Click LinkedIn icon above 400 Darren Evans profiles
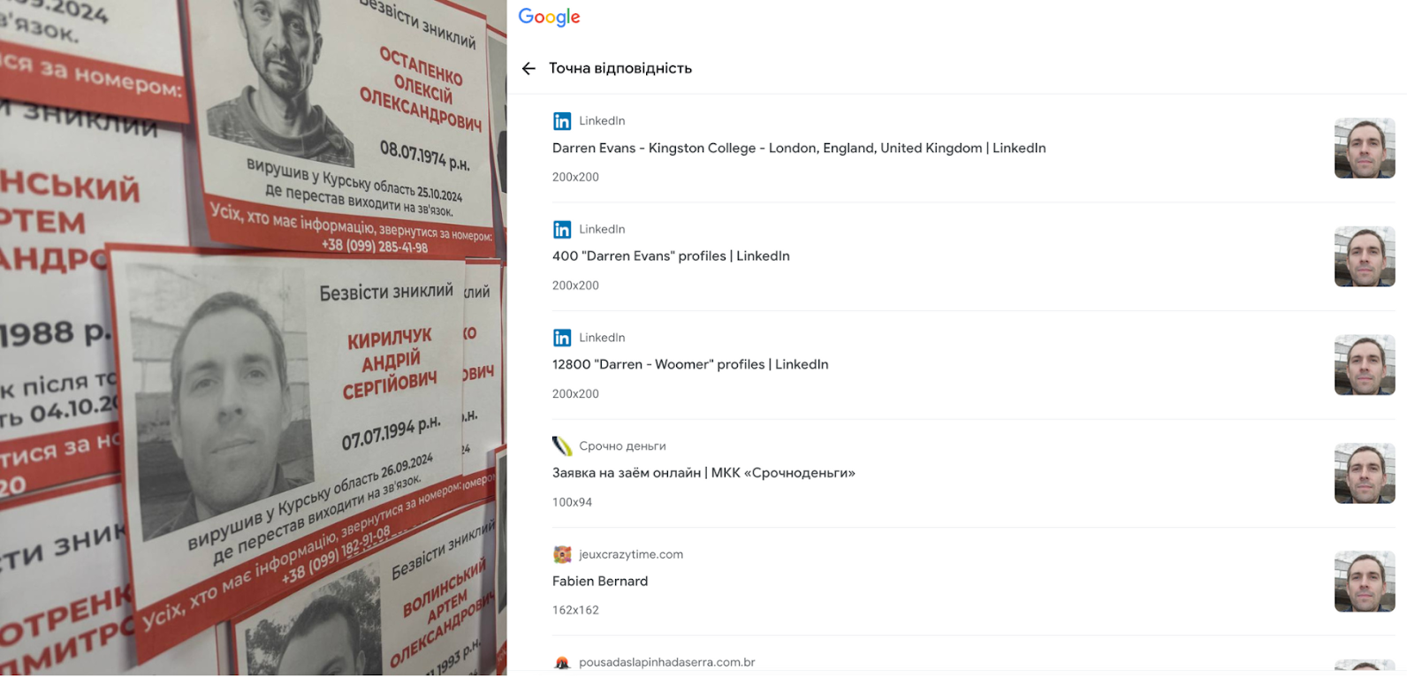Screen dimensions: 1414x678 click(x=562, y=230)
